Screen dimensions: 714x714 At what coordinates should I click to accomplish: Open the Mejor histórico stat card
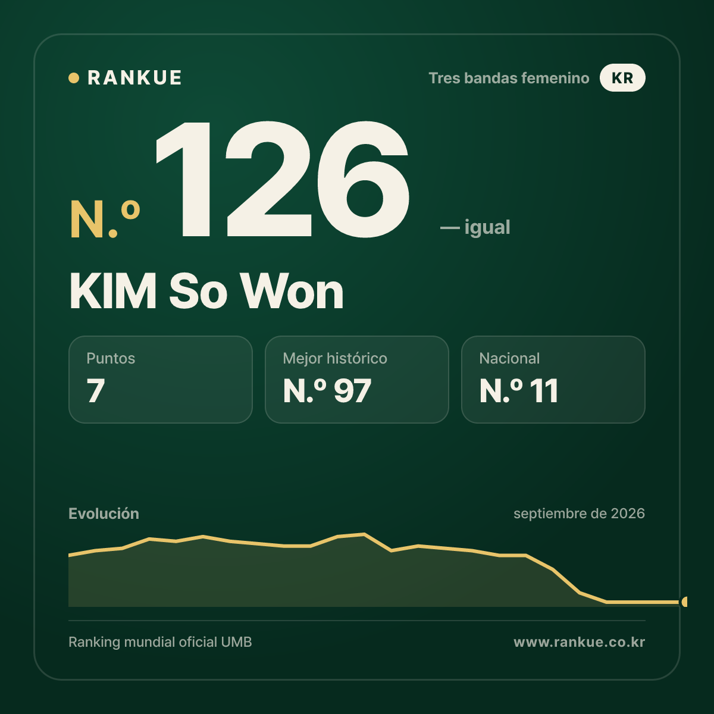[357, 380]
